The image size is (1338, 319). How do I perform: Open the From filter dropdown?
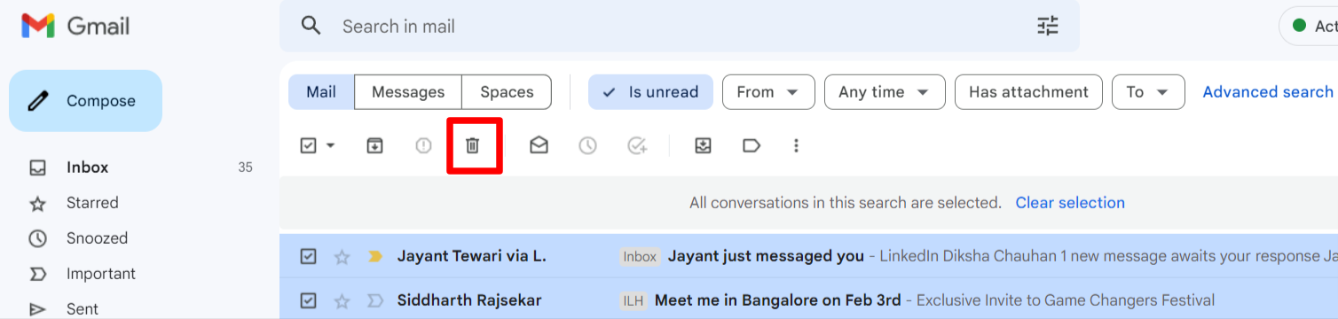[x=768, y=92]
